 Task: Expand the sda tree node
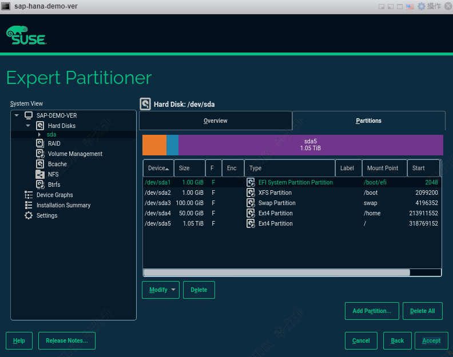[39, 134]
